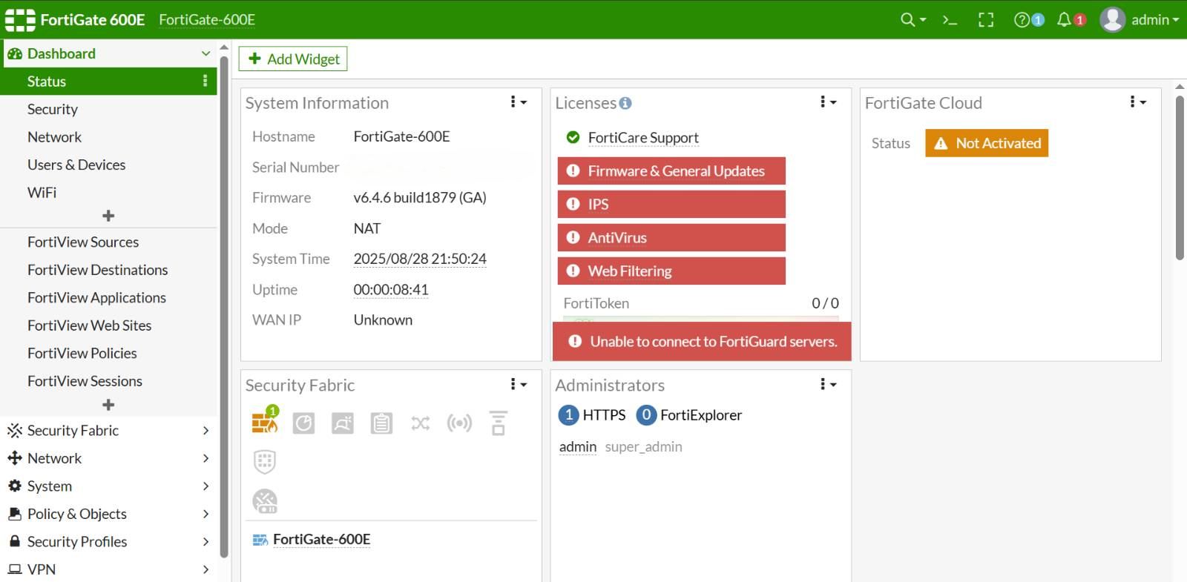This screenshot has height=582, width=1187.
Task: Click the pie-chart icon in Security Fabric widget
Action: (x=303, y=423)
